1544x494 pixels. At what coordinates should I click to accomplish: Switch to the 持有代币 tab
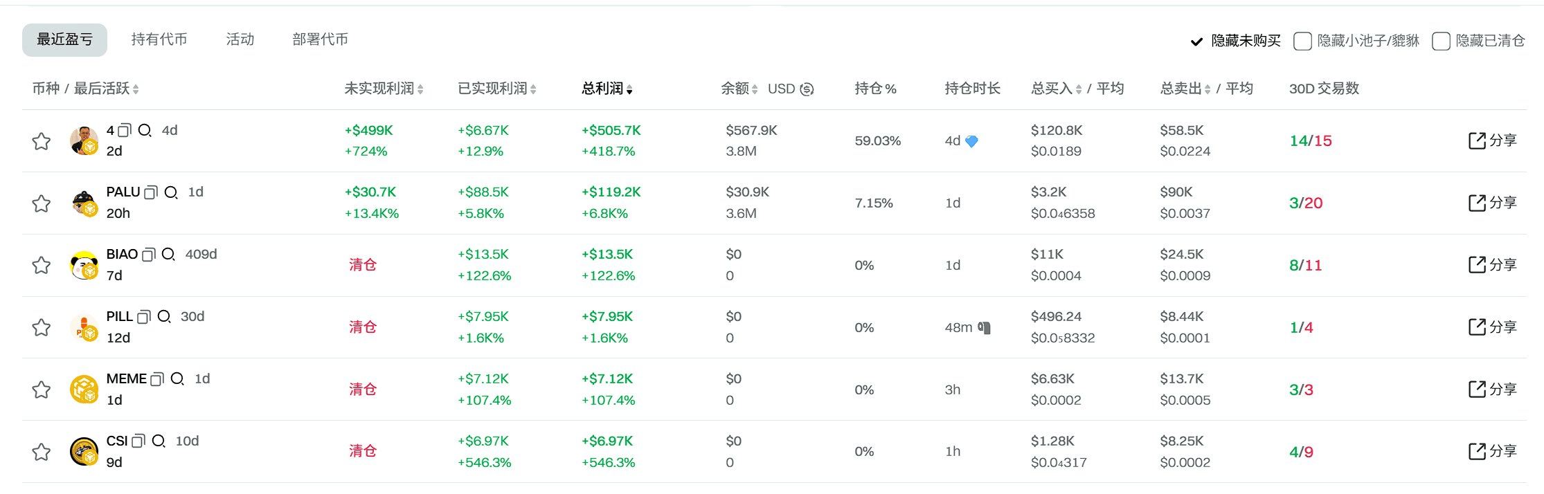159,39
